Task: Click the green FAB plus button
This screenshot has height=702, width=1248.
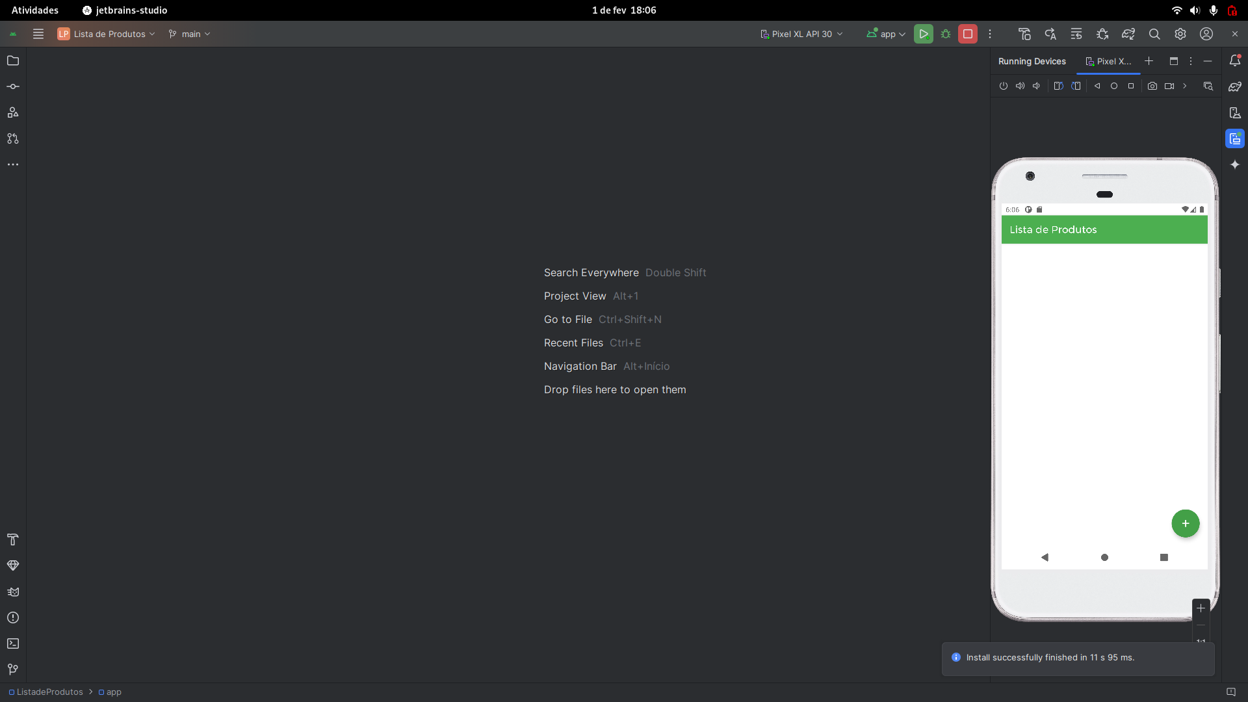Action: pos(1186,523)
